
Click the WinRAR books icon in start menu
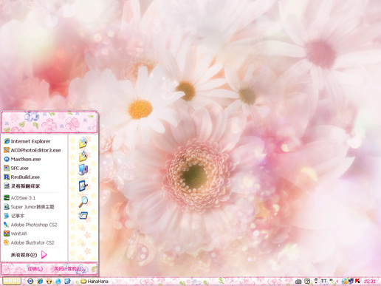tap(7, 234)
